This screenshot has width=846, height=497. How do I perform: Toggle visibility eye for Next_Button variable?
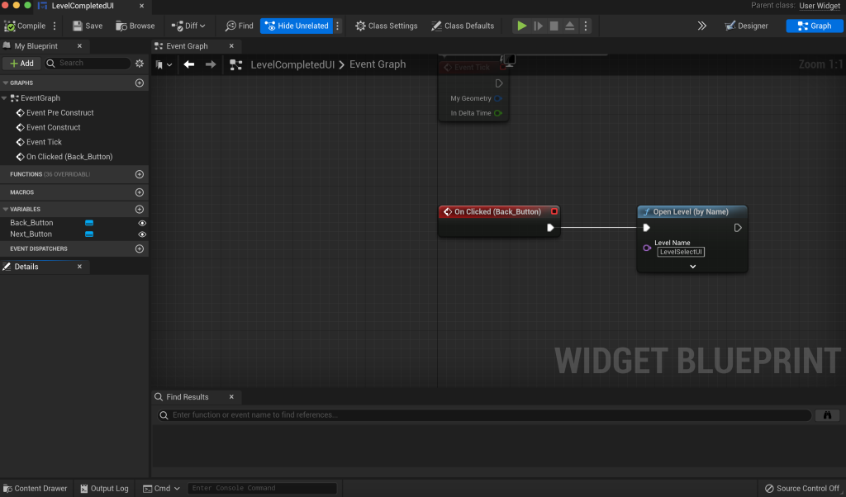coord(142,234)
